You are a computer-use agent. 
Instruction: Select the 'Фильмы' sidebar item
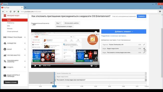click(10, 29)
